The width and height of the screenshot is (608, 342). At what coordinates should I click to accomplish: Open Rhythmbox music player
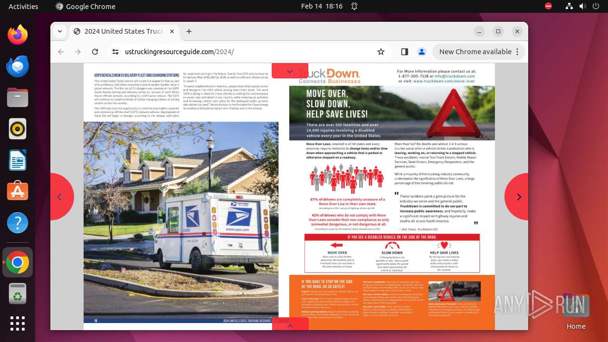point(18,129)
